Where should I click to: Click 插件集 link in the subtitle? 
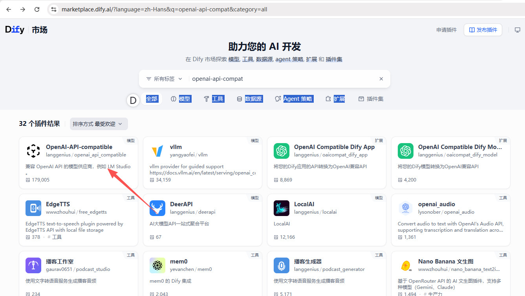[334, 59]
